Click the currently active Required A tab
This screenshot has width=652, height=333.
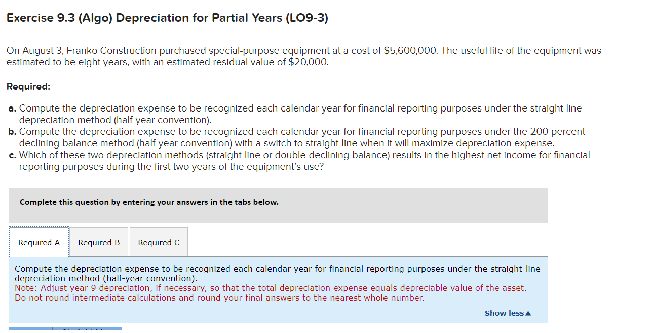click(39, 242)
